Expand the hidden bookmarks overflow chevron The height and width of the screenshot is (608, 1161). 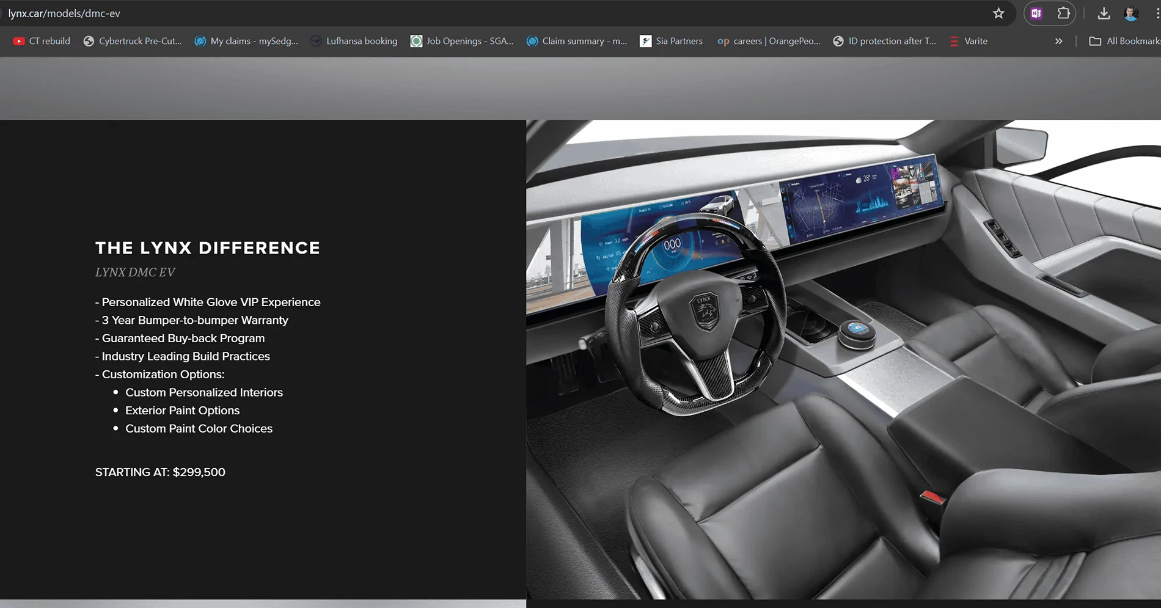pos(1058,41)
